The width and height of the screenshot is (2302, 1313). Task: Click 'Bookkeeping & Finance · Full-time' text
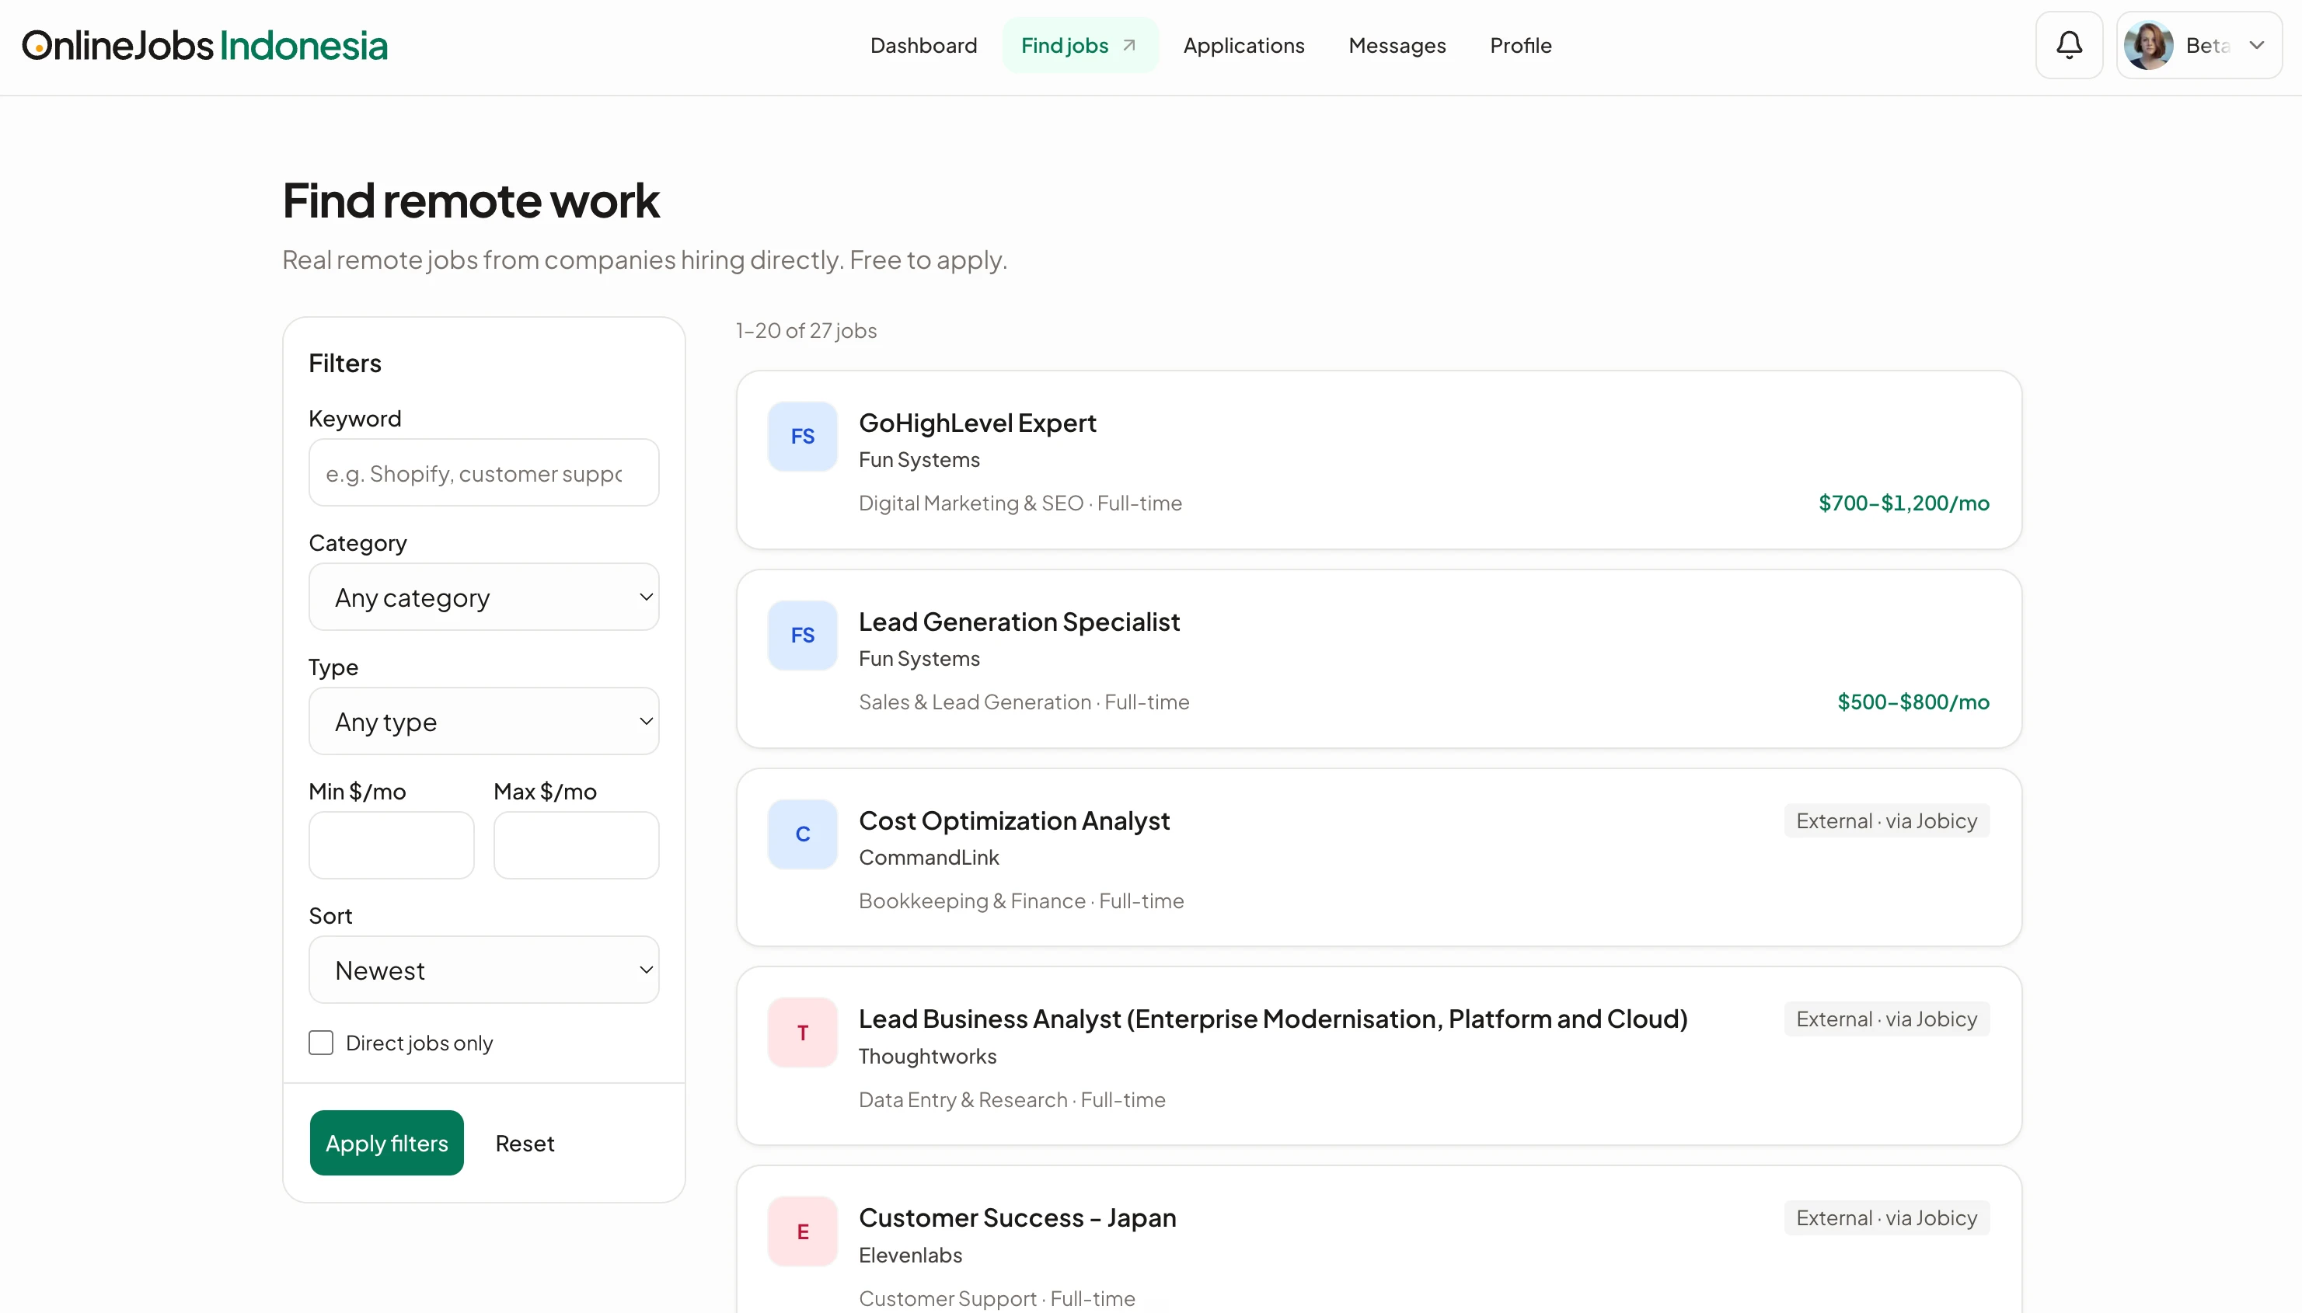(1021, 901)
